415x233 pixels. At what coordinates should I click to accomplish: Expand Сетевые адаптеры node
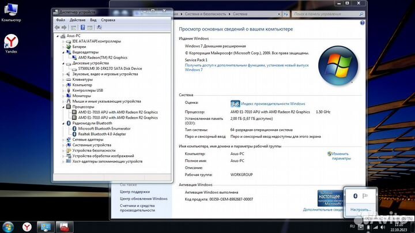63,140
